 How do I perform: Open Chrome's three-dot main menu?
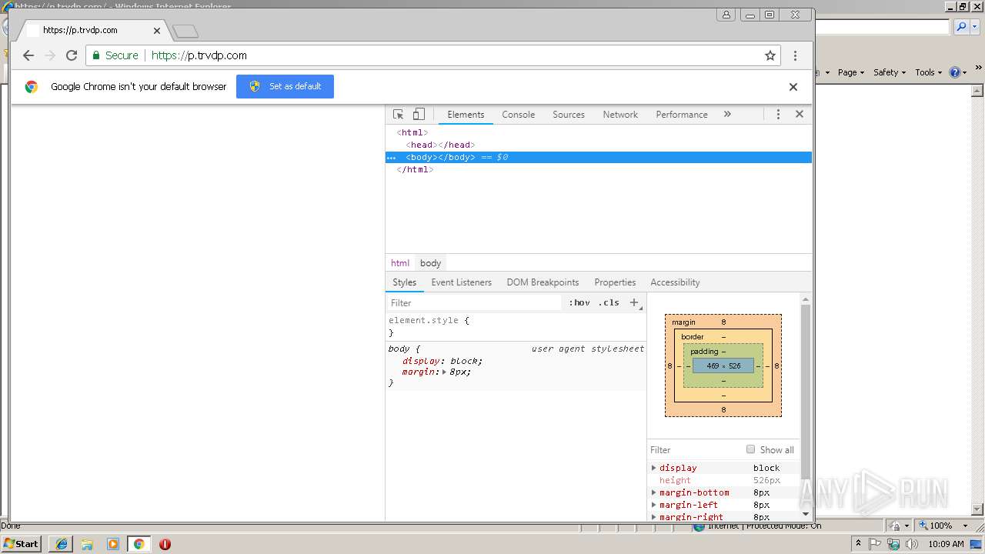tap(795, 55)
